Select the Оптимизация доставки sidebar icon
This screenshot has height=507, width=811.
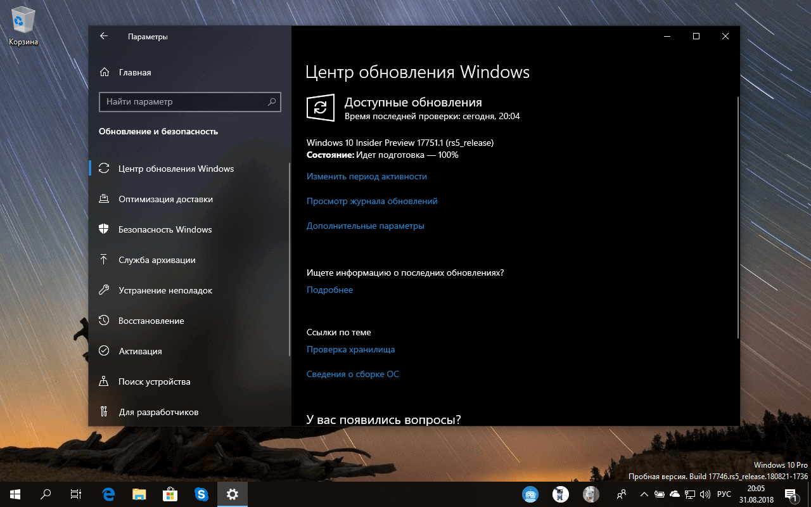[x=104, y=198]
